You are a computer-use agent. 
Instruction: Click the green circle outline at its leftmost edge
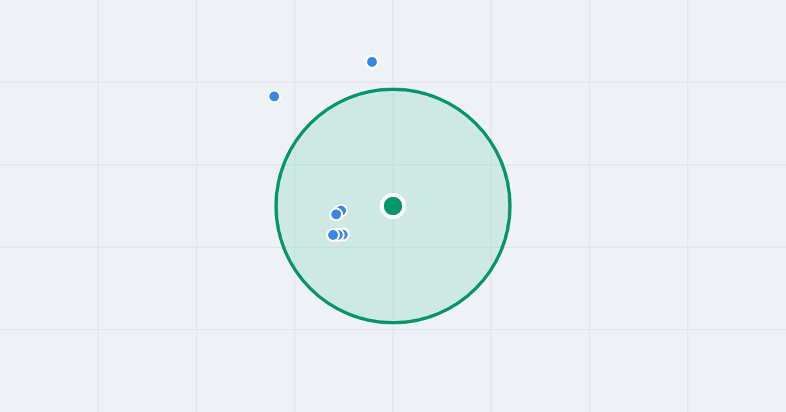[276, 206]
